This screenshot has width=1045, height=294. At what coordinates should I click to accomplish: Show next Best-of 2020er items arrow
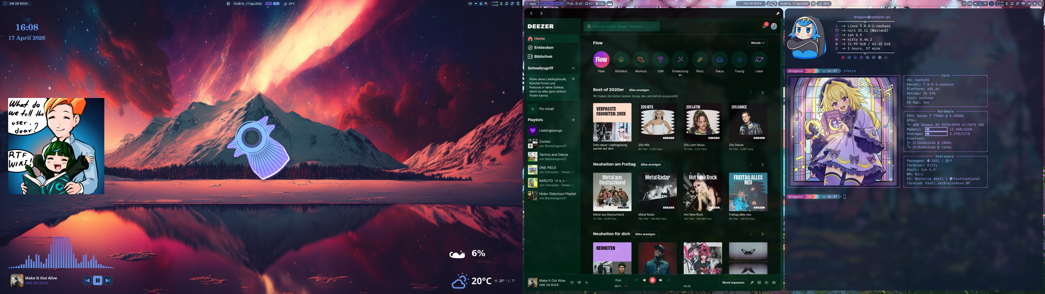[x=762, y=93]
